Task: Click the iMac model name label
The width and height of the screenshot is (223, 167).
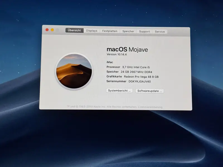Action: coord(110,62)
